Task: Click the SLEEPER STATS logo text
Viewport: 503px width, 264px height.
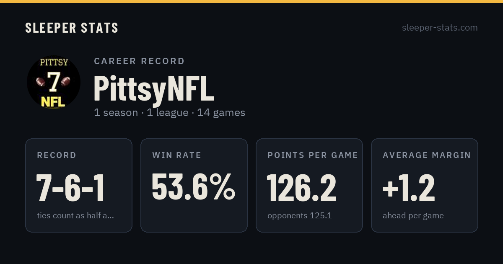Action: [x=72, y=28]
